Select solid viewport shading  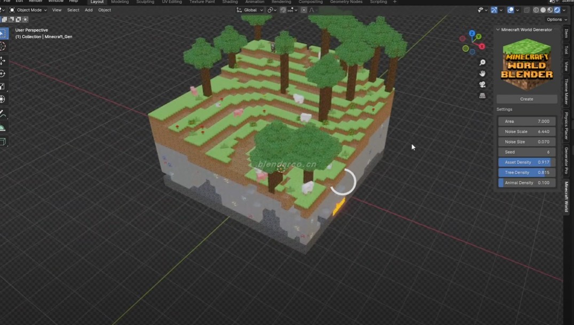tap(543, 10)
